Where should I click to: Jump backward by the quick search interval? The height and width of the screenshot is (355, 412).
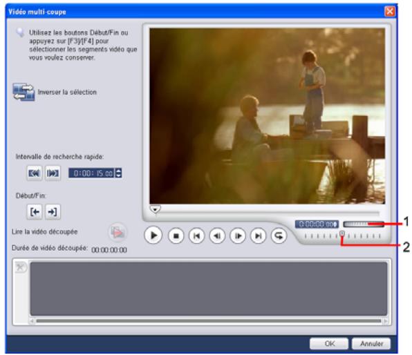point(34,173)
